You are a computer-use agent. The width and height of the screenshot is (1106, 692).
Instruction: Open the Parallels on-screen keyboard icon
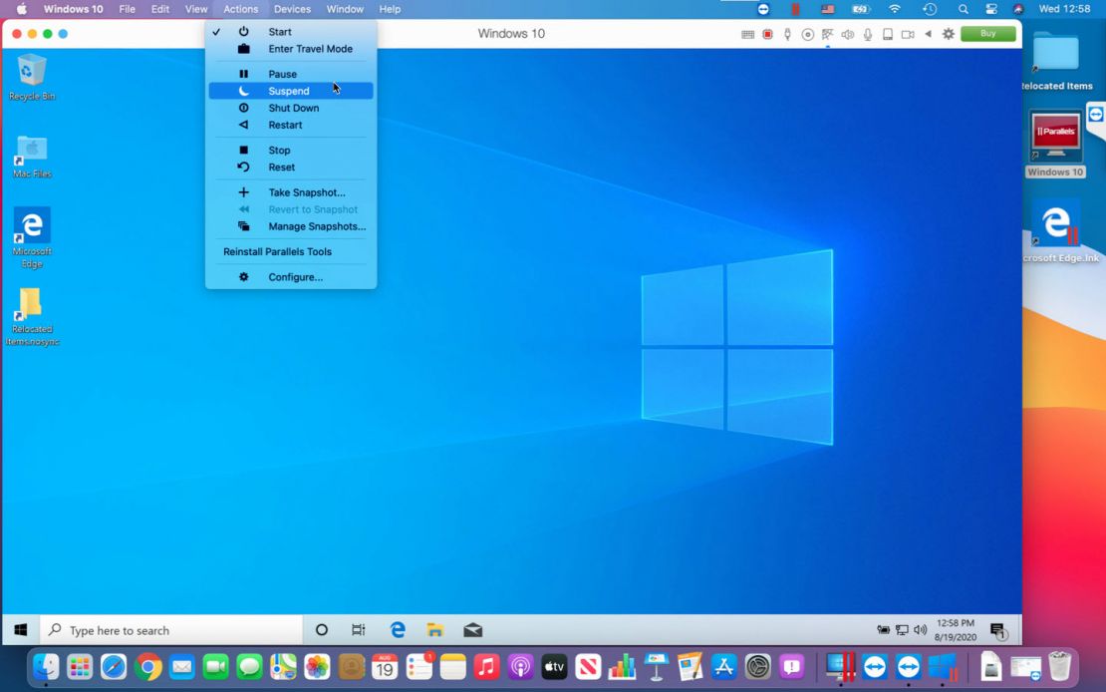[747, 33]
